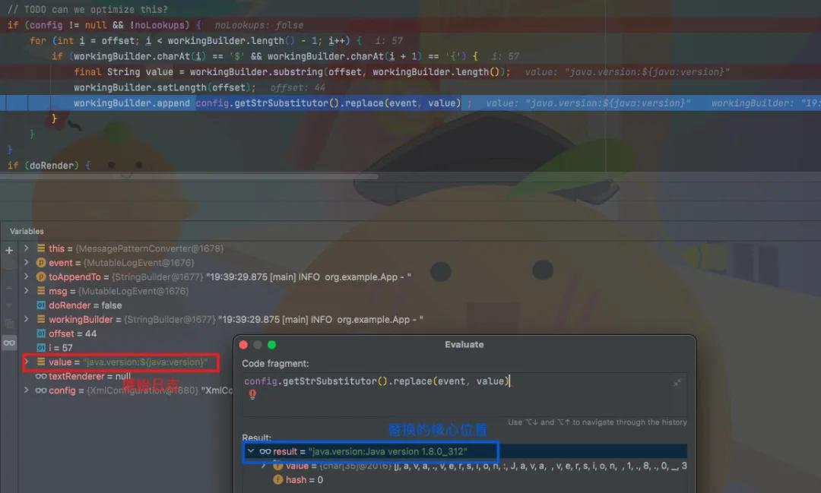Collapse the result node in Evaluate dialog
This screenshot has width=821, height=493.
(x=251, y=450)
